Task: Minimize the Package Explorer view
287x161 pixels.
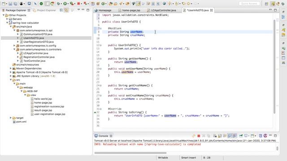Action: [x=83, y=9]
